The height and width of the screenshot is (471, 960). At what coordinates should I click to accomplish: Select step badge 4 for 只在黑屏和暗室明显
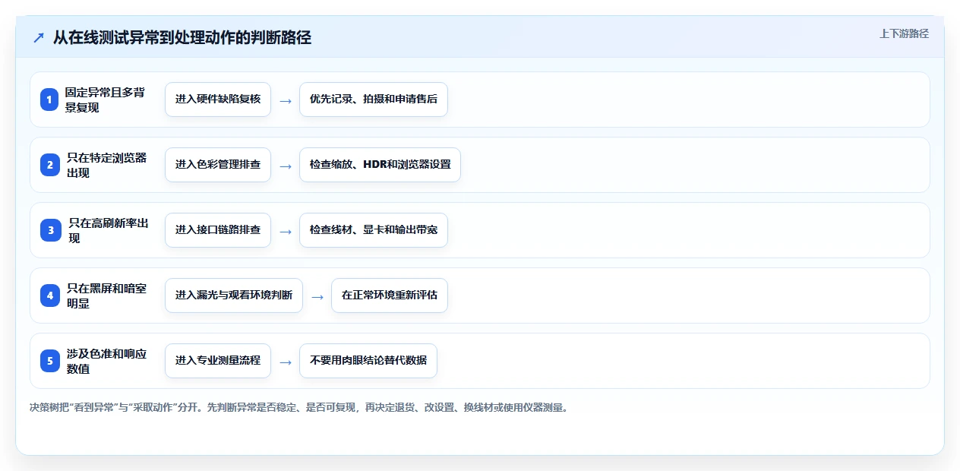(x=49, y=296)
